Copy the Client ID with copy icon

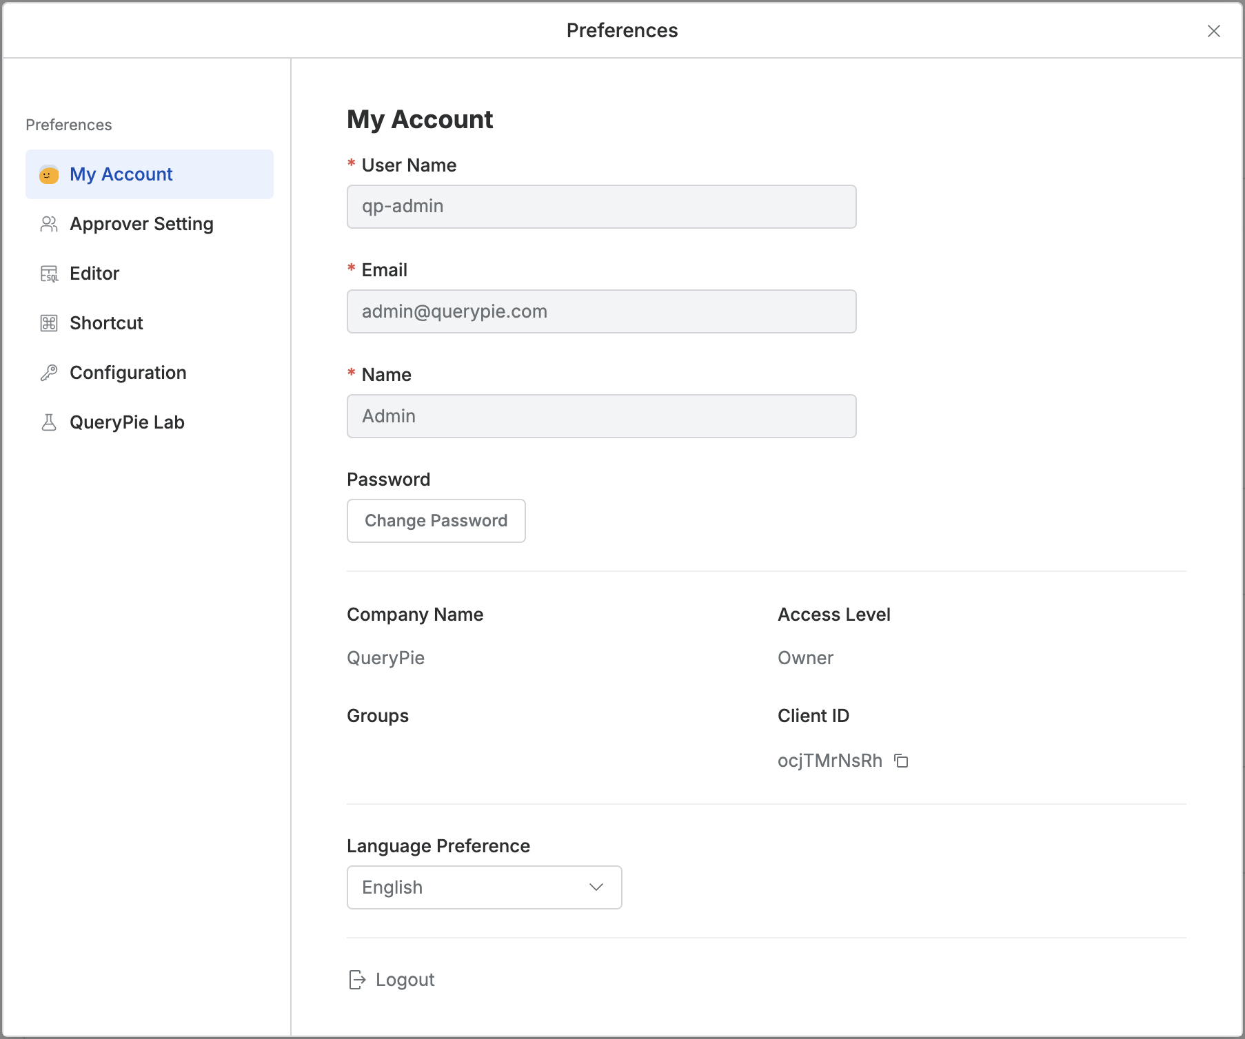(901, 761)
